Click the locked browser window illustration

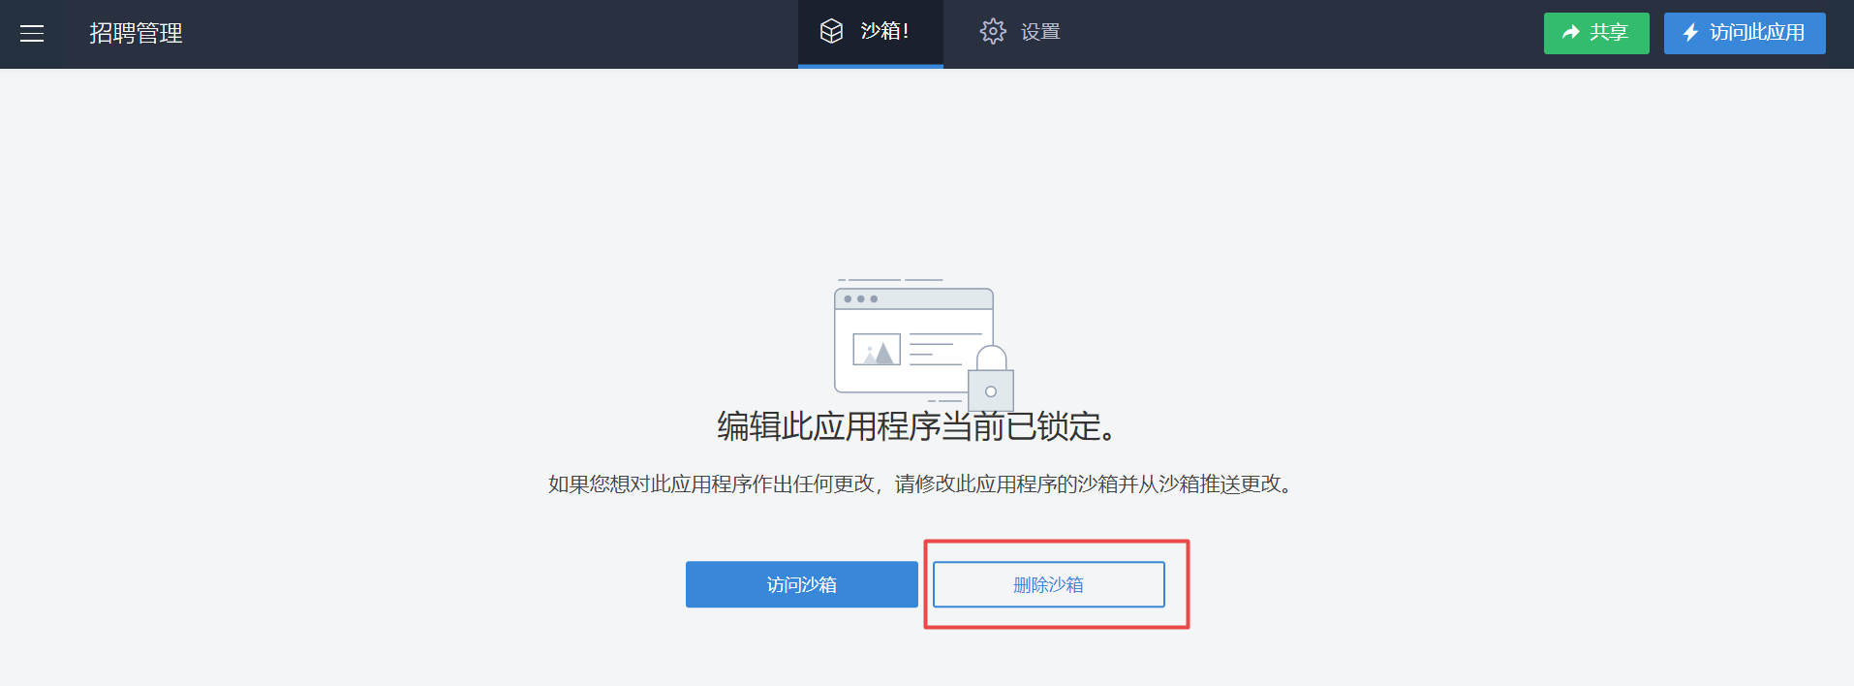[x=924, y=344]
